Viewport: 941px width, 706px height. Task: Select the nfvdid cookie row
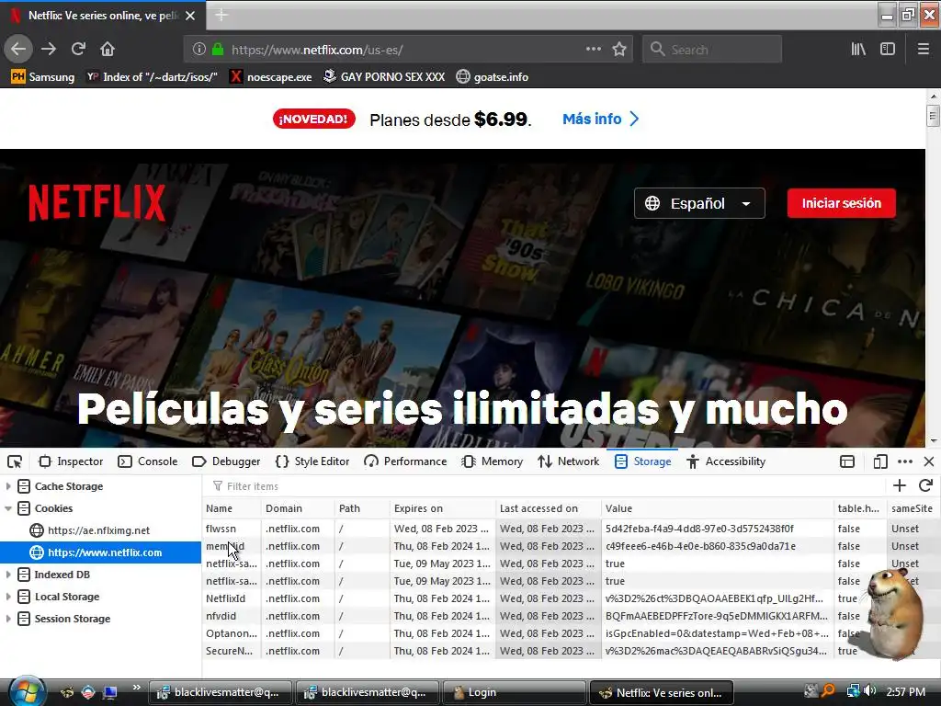coord(572,616)
